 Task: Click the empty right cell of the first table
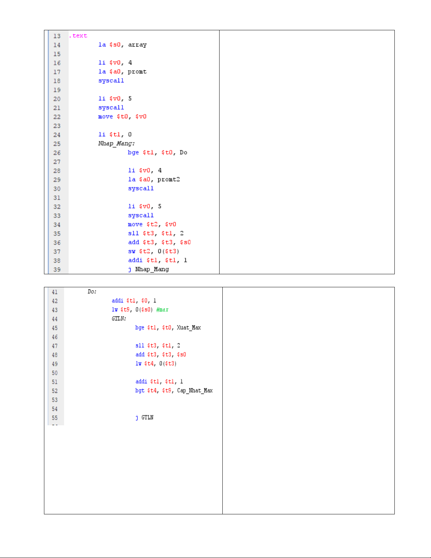pos(307,152)
